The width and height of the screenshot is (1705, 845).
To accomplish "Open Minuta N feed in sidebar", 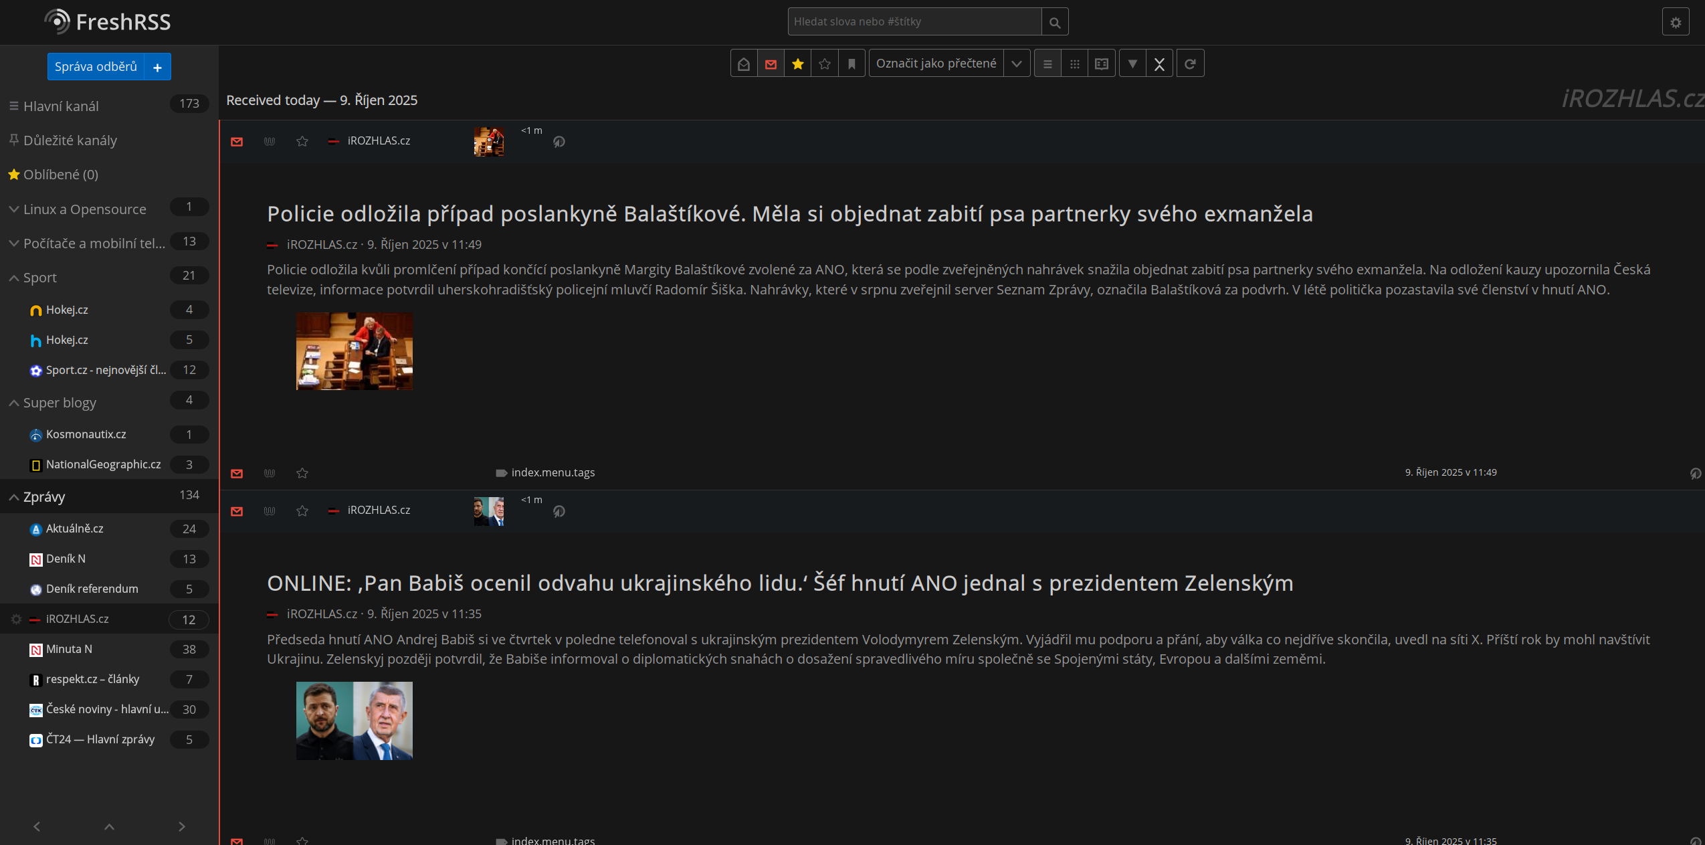I will [69, 649].
